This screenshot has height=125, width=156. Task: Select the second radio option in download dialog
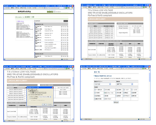pyautogui.click(x=30, y=98)
